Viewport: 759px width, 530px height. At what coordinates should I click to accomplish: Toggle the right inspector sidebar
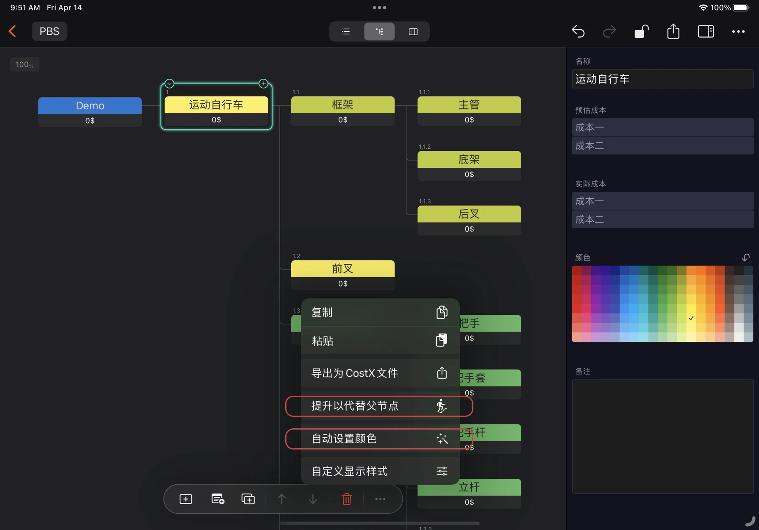pyautogui.click(x=706, y=31)
